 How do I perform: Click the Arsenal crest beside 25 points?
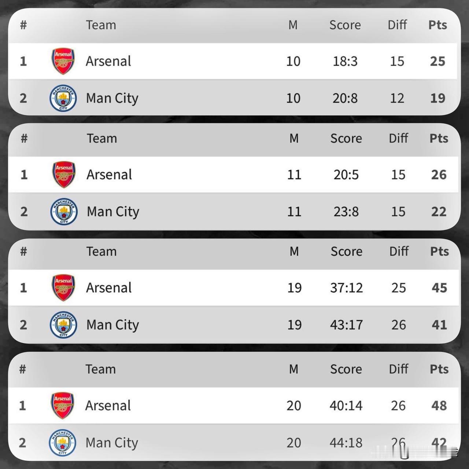coord(63,61)
